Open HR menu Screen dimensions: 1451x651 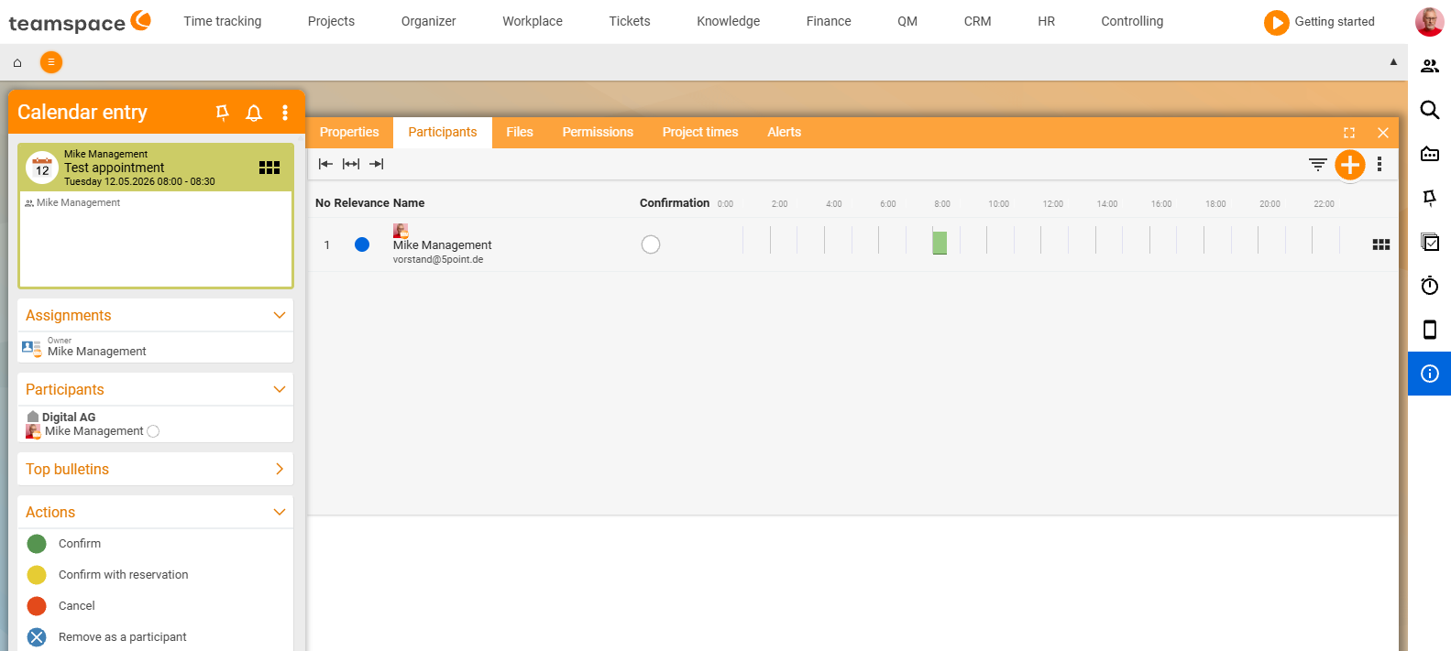tap(1046, 21)
